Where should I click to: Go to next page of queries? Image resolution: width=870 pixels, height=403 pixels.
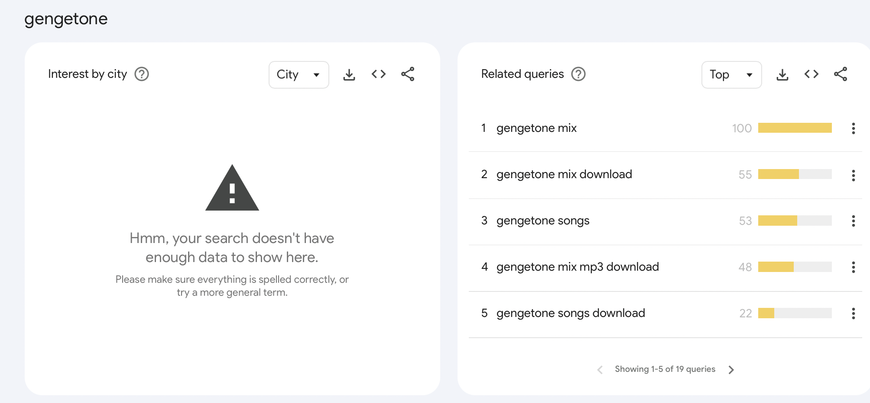(x=731, y=370)
